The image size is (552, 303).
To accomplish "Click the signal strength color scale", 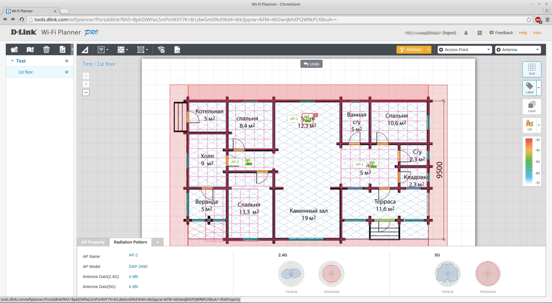I will click(x=529, y=161).
